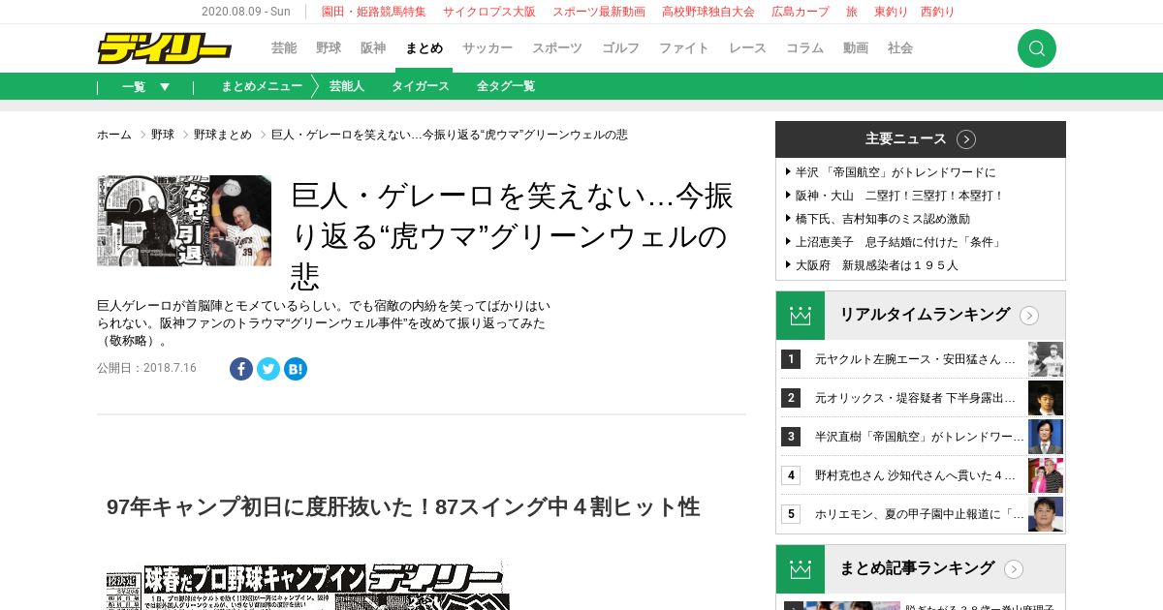The height and width of the screenshot is (610, 1163).
Task: Click the article headline 巨人・ゲレーロを笑えない
Action: (x=513, y=235)
